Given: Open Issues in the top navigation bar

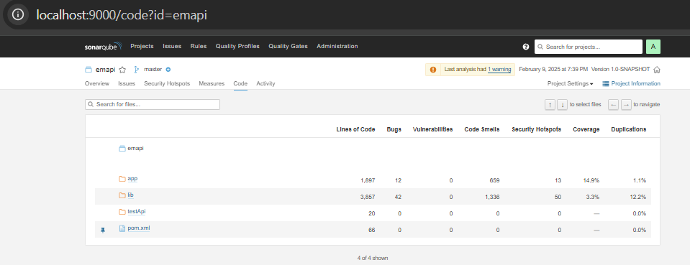Looking at the screenshot, I should (x=172, y=46).
